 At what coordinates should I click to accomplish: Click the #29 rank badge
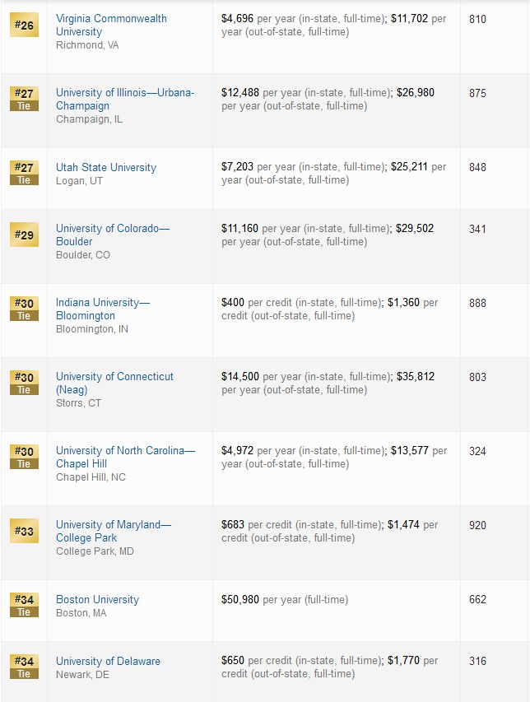click(24, 235)
